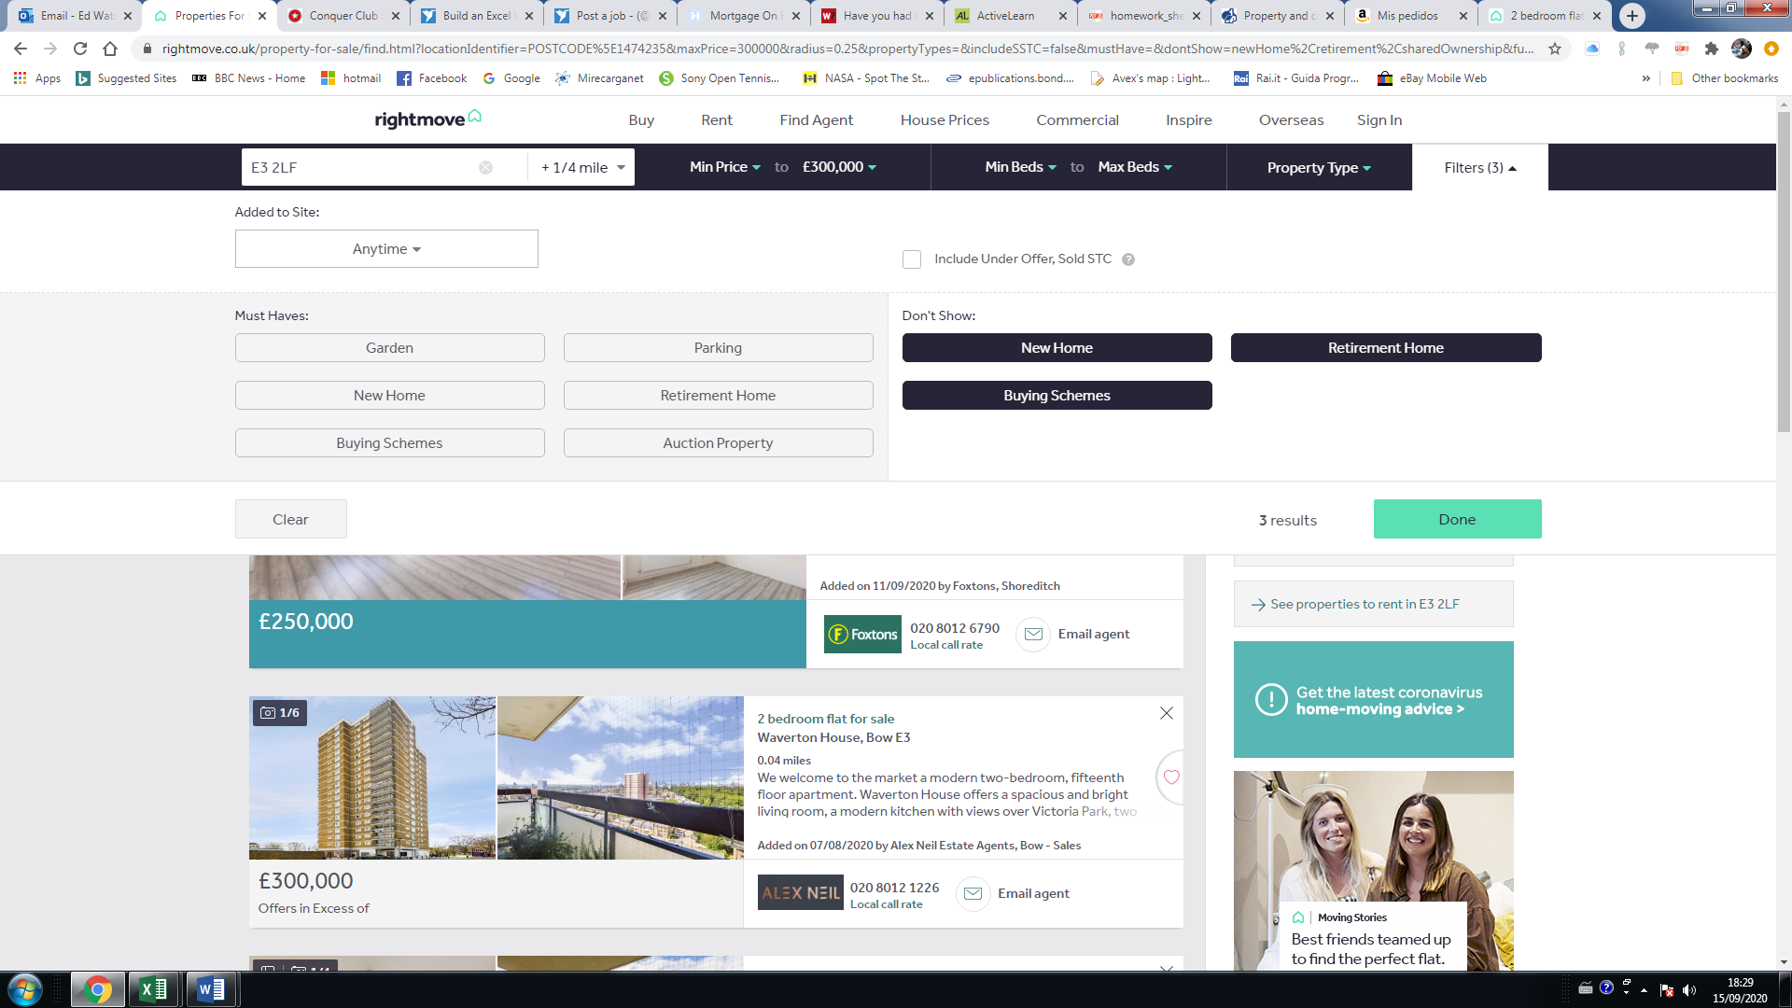
Task: Toggle Garden must-have filter
Action: pos(389,347)
